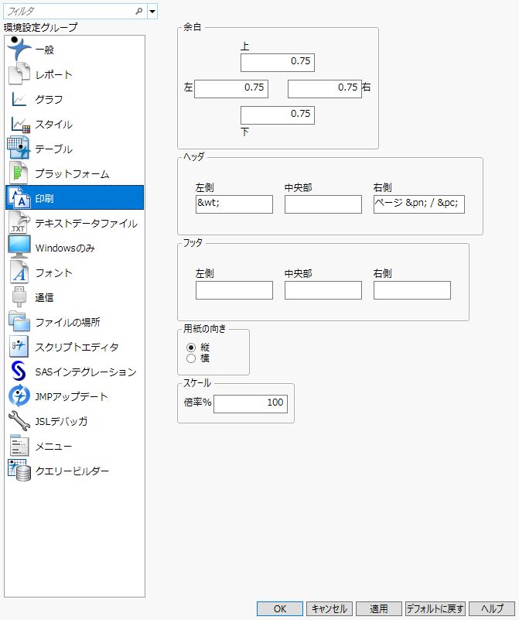Screen dimensions: 519x620
Task: Open ヘルプ help button
Action: click(x=492, y=609)
